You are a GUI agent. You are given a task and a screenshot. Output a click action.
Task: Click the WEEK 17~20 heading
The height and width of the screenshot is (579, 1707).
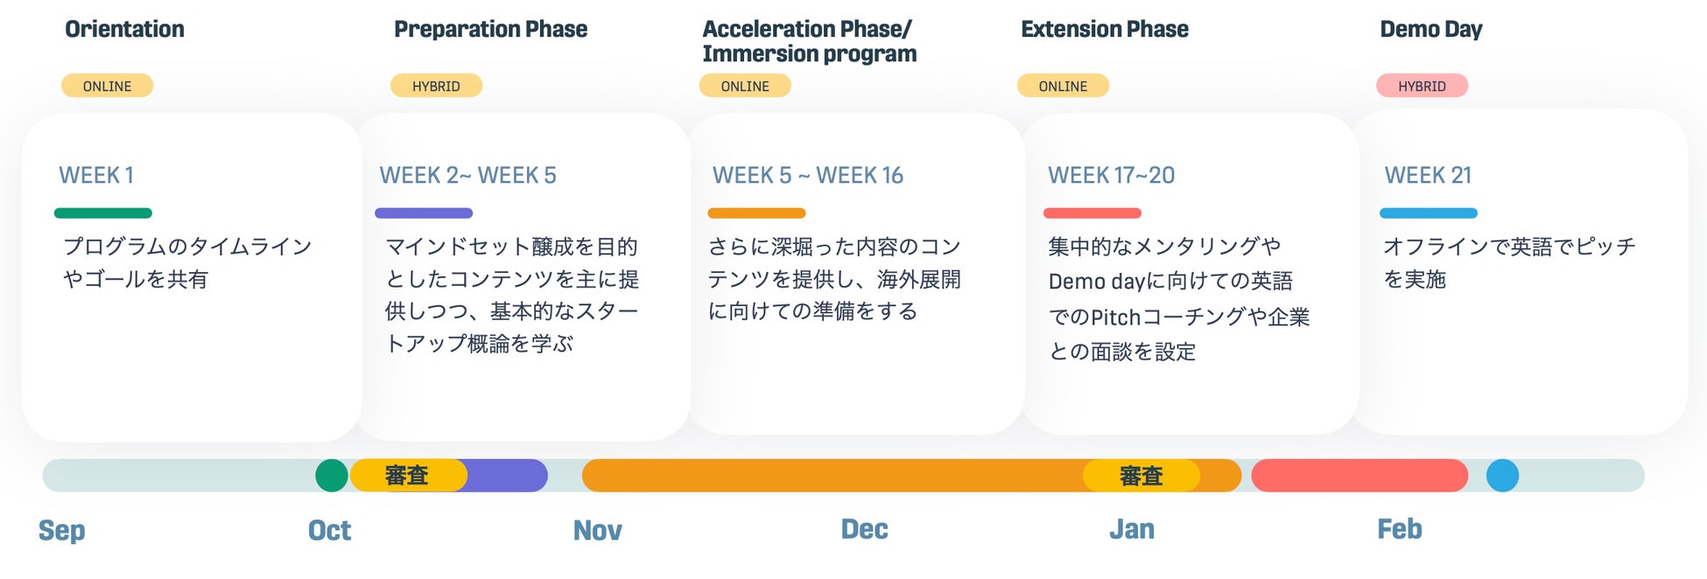pyautogui.click(x=1111, y=175)
